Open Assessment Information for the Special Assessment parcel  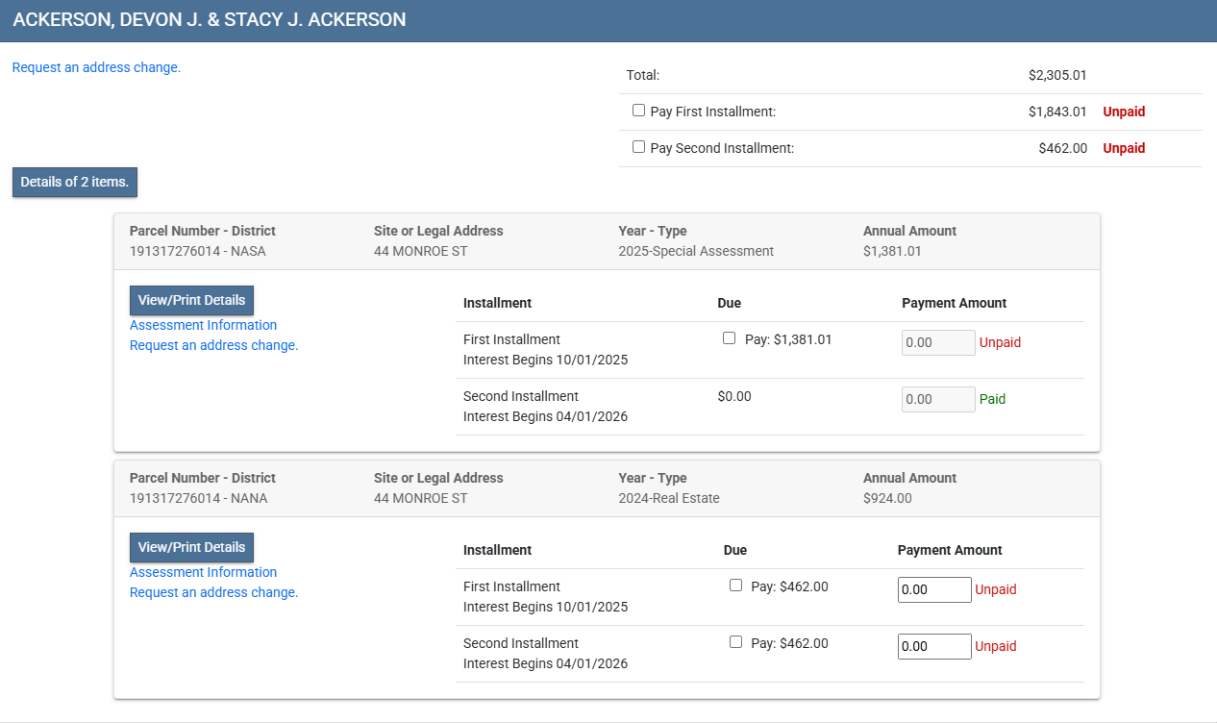[x=203, y=325]
